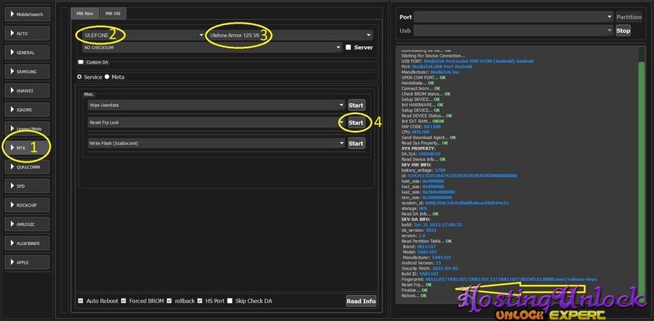Open the Ulefone Armor 12S V6 model dropdown

click(290, 35)
